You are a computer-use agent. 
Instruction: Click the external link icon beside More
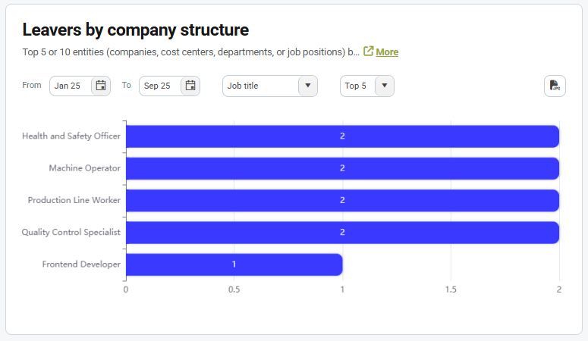point(369,52)
